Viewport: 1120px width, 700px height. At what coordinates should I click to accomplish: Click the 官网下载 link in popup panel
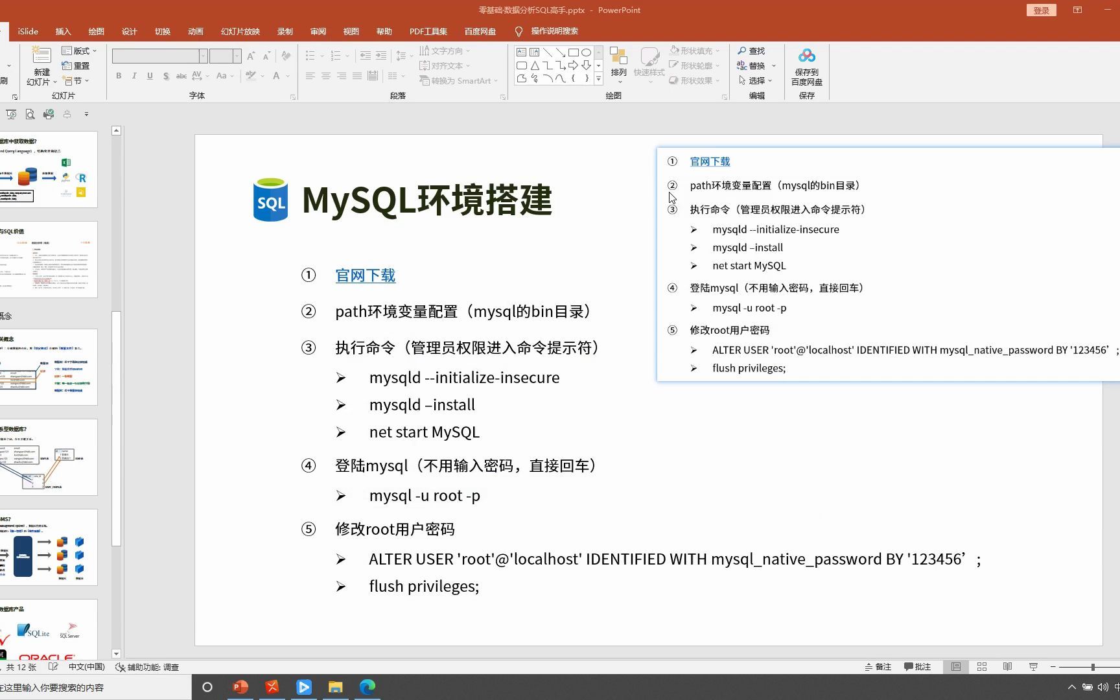tap(710, 161)
